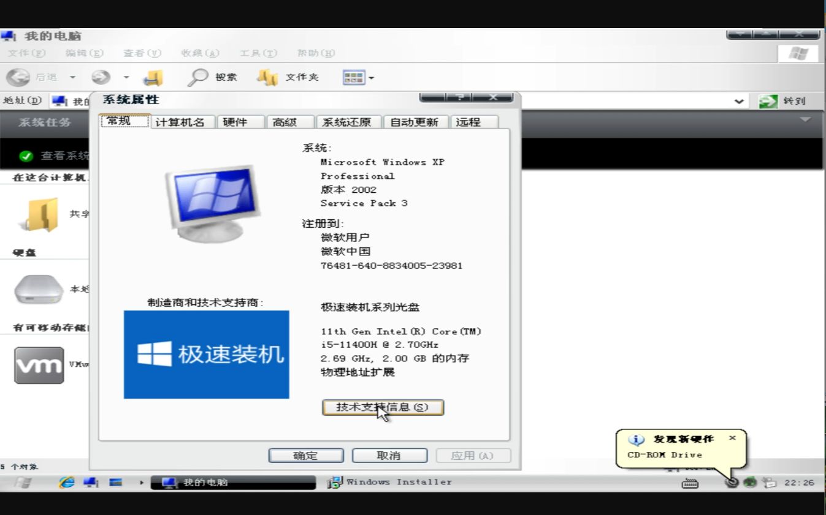The height and width of the screenshot is (515, 826).
Task: Click the Windows flag logo in My Computer
Action: (798, 53)
